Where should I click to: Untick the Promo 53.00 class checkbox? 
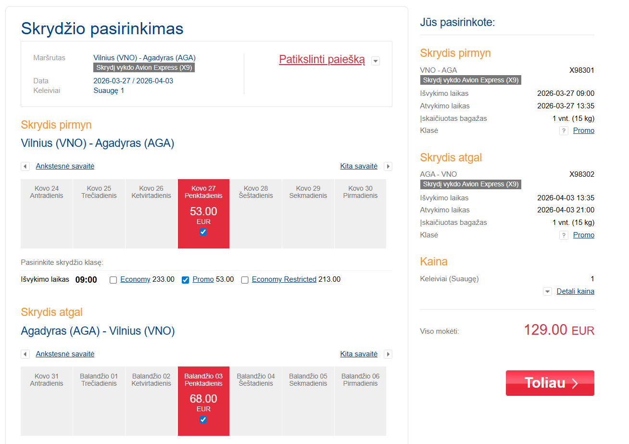tap(185, 280)
